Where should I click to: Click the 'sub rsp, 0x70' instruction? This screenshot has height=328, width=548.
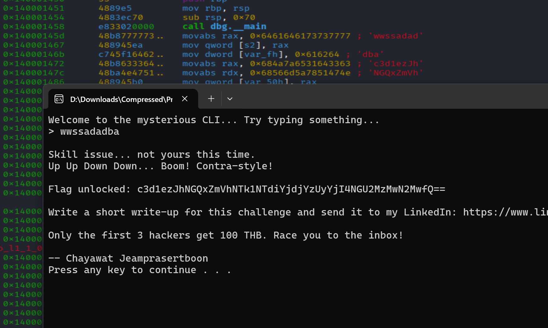[x=219, y=17]
